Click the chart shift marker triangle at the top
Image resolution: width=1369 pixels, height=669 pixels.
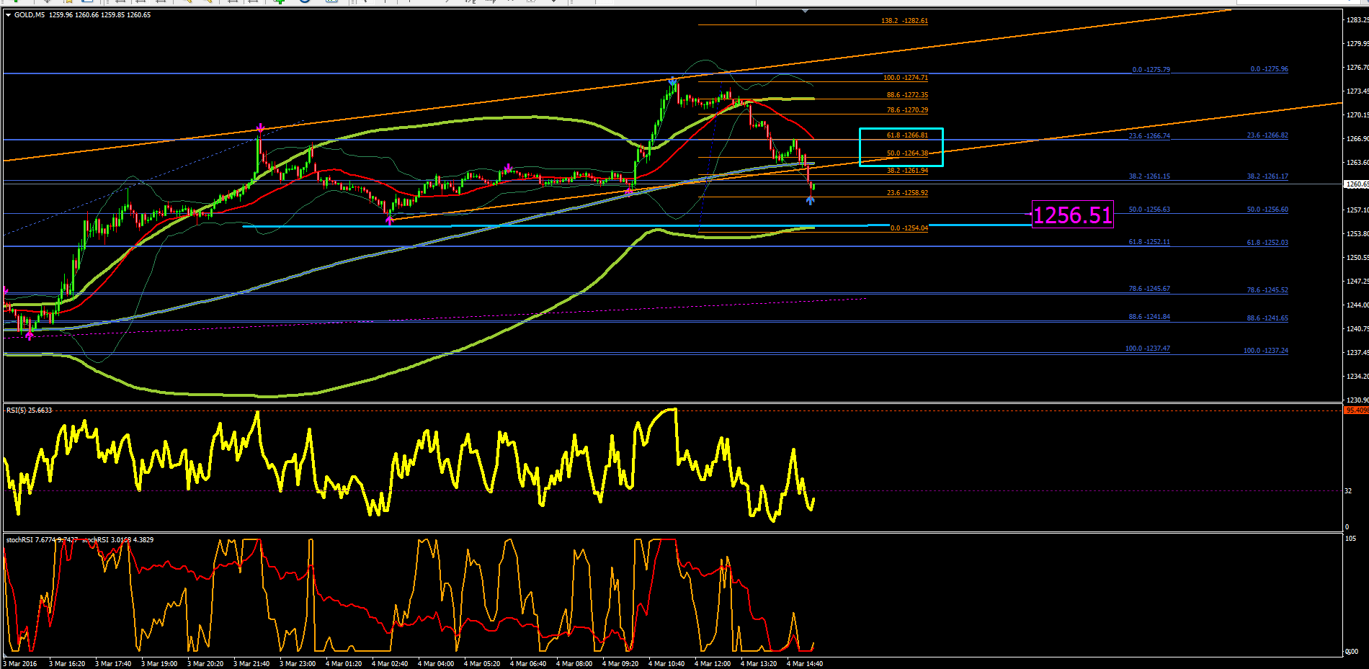tap(805, 11)
